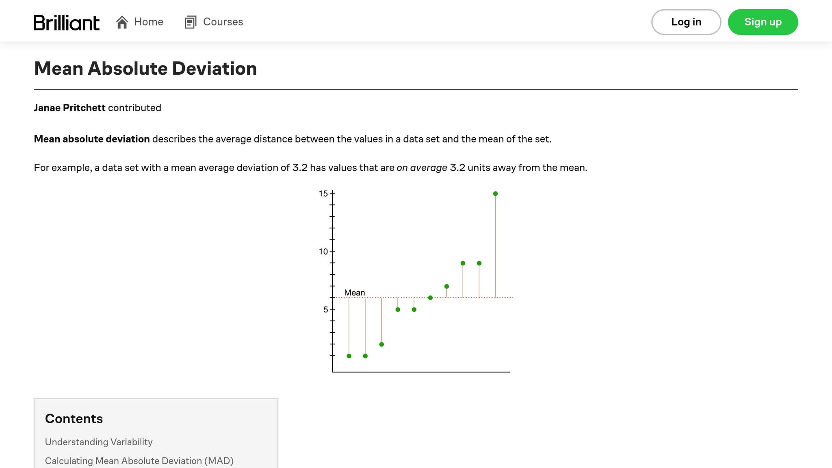The image size is (832, 468).
Task: Click the italic 'on average' text
Action: click(x=422, y=168)
